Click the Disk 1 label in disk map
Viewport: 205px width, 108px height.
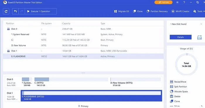pos(10,93)
